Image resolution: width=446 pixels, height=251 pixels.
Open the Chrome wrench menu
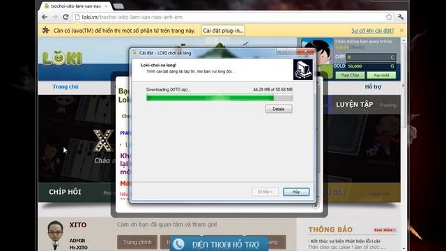tap(401, 17)
